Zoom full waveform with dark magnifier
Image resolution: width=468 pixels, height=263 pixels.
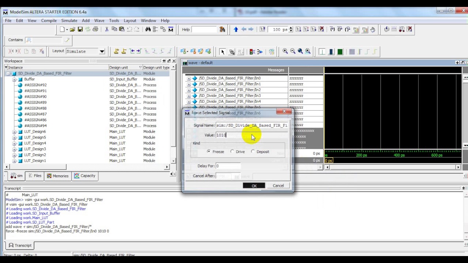(x=300, y=52)
